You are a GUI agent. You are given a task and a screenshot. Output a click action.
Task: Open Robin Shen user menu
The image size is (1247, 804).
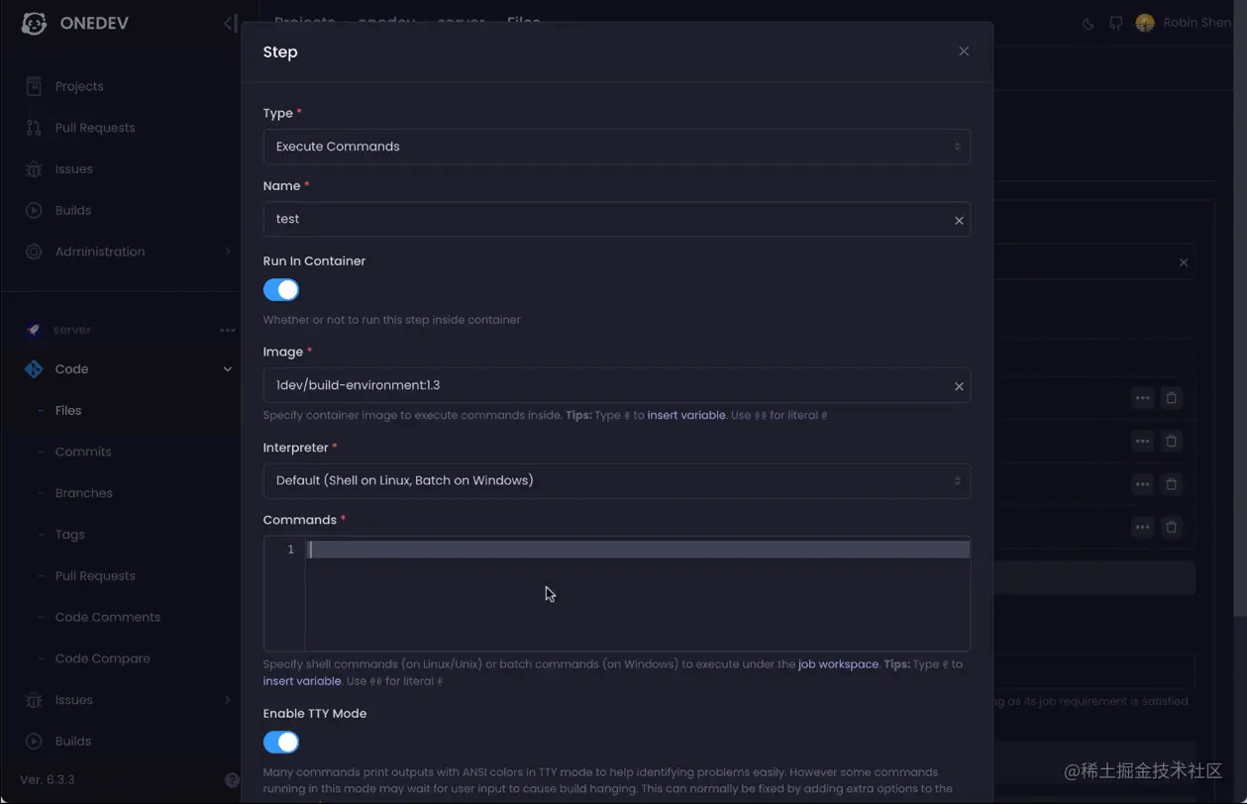1197,22
